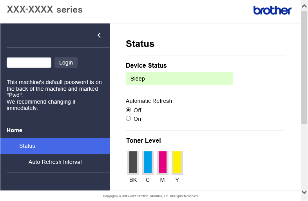Click the Sleep device status box
This screenshot has height=201, width=308.
point(179,79)
